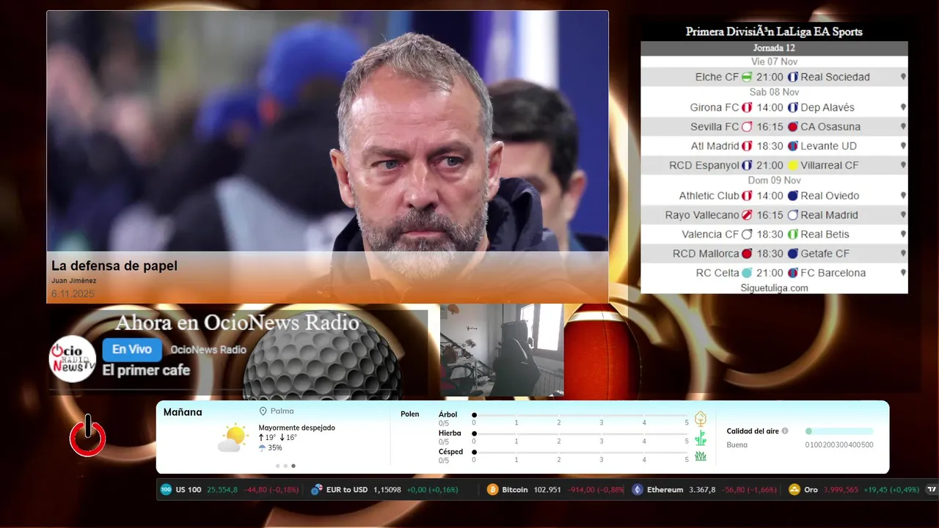Open venue pin for Atl Madrid match
This screenshot has height=528, width=939.
[x=903, y=146]
